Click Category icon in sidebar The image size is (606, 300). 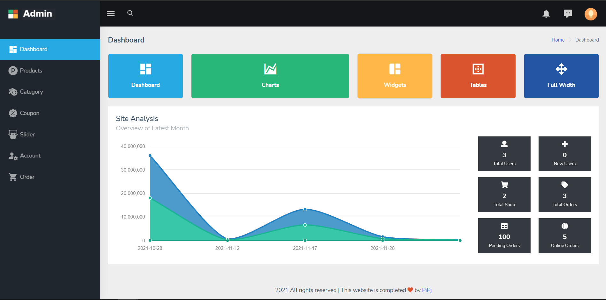point(13,92)
